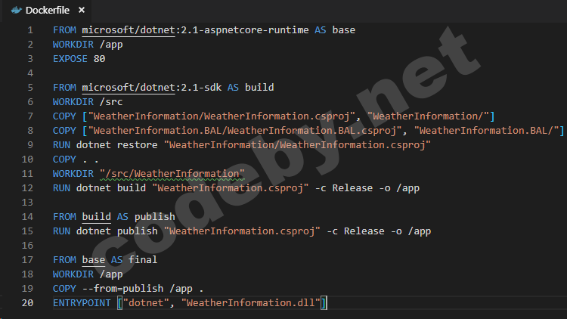Screen dimensions: 567x319
Task: Follow the 'base' stage link on line 17
Action: (93, 260)
